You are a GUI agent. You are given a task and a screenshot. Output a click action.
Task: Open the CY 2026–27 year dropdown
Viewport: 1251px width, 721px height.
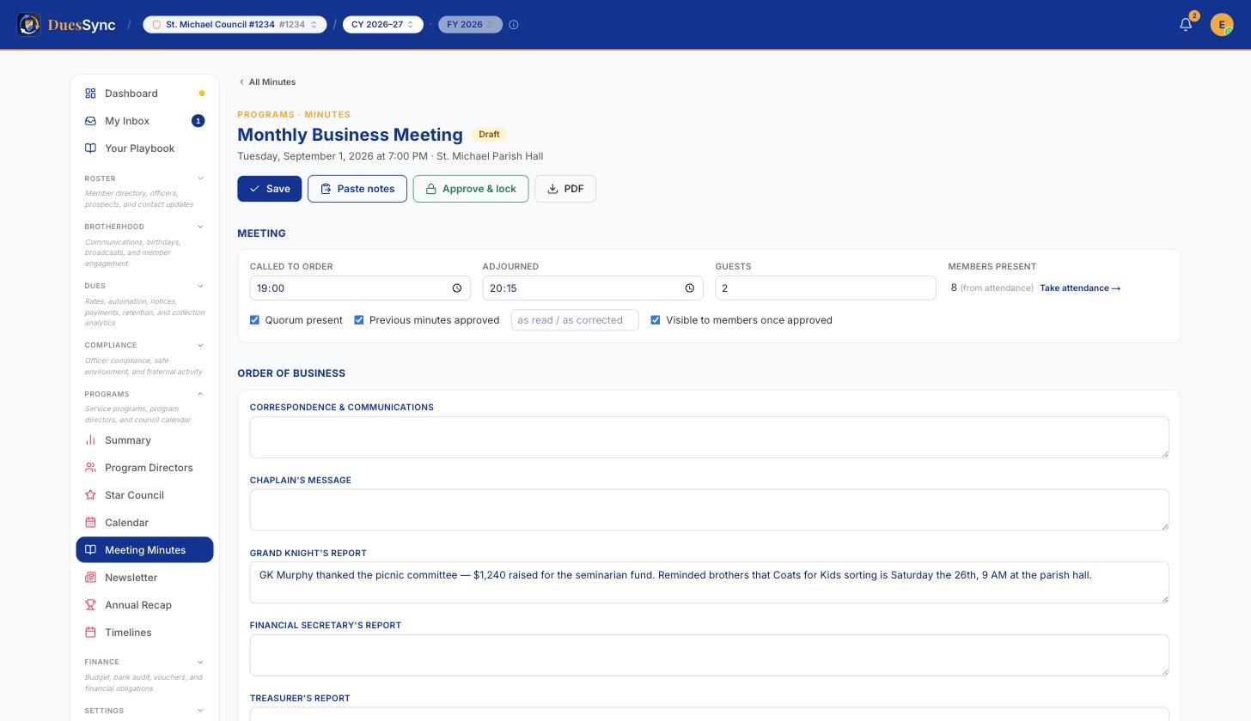pyautogui.click(x=383, y=25)
